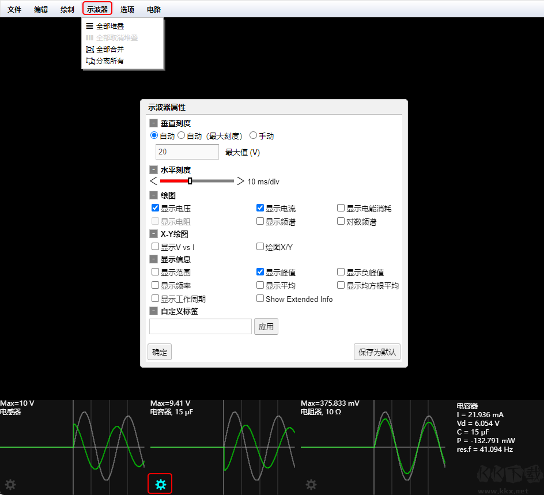
Task: Open the 电路 menu
Action: click(153, 9)
